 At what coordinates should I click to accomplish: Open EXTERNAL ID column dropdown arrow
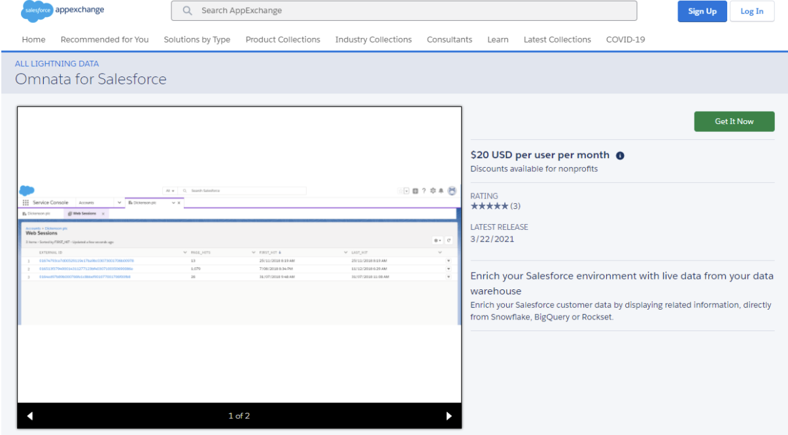pyautogui.click(x=185, y=252)
